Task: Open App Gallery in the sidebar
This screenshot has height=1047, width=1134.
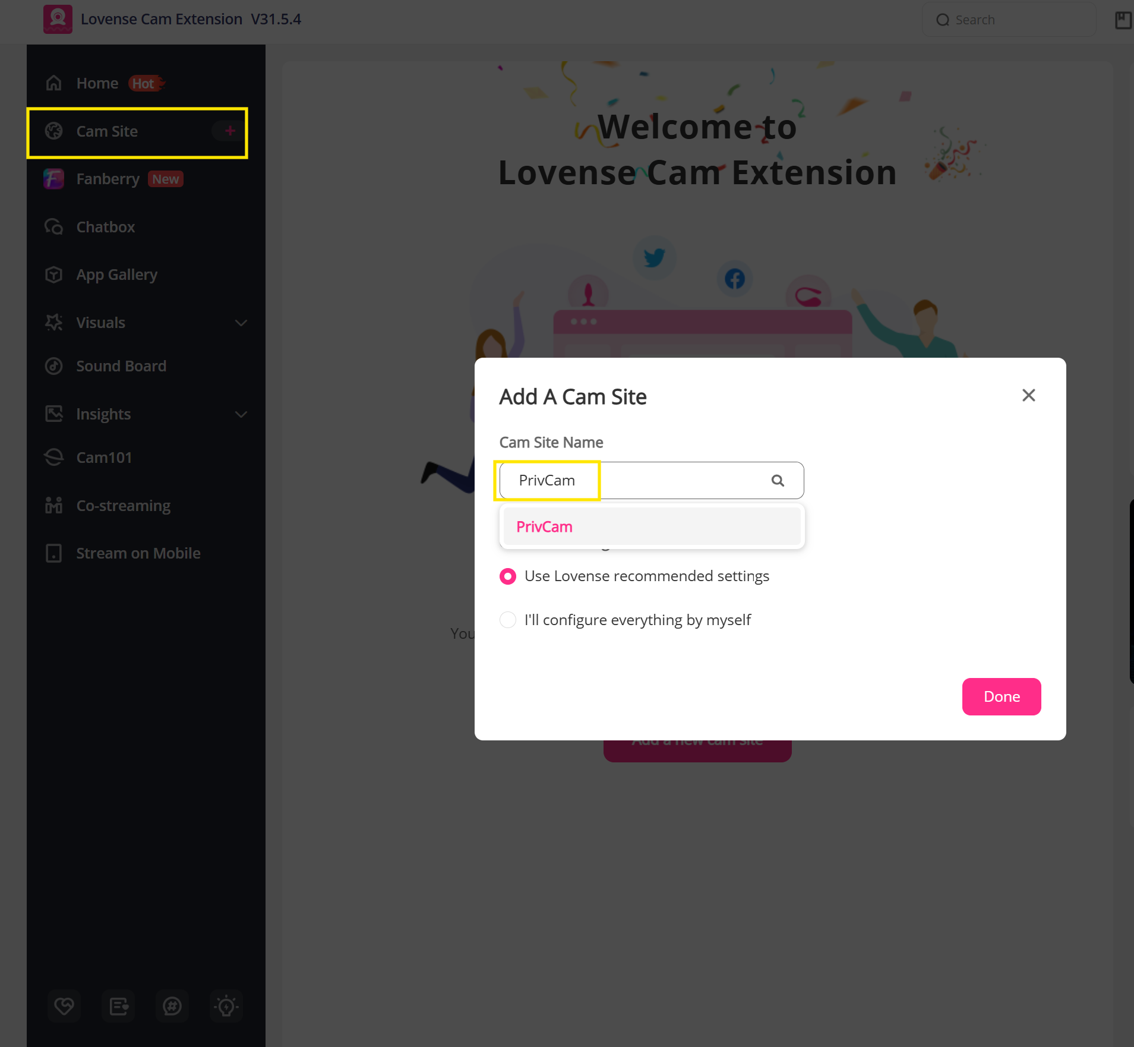Action: 116,275
